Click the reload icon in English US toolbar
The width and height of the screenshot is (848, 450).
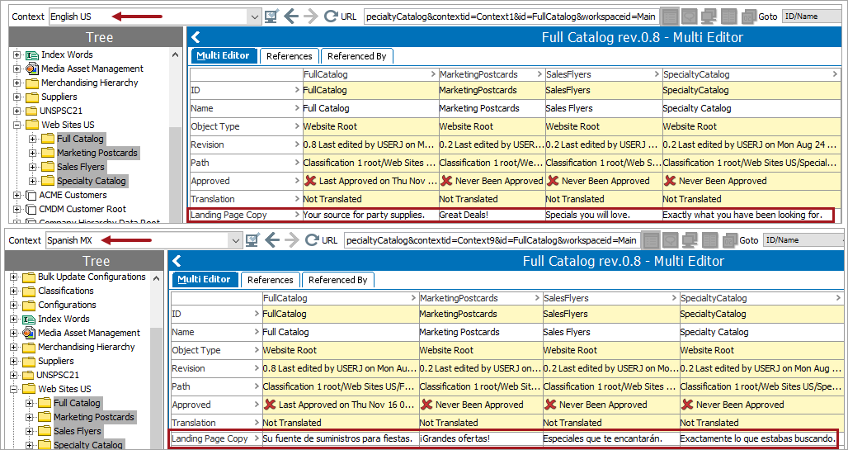click(331, 17)
